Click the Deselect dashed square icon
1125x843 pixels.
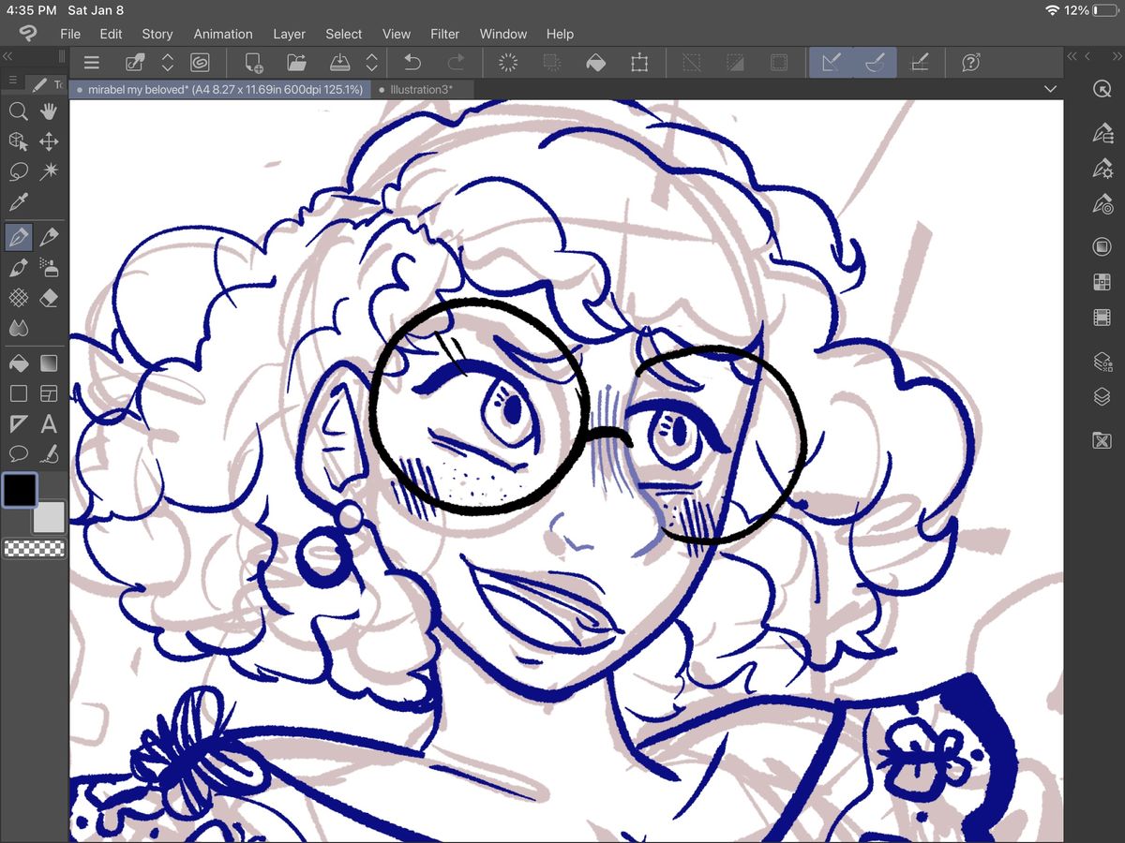point(691,63)
